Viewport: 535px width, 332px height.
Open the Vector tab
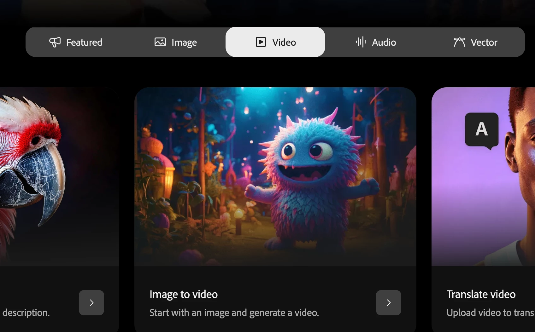coord(475,42)
